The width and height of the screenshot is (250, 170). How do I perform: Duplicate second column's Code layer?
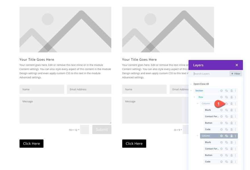pos(226,162)
